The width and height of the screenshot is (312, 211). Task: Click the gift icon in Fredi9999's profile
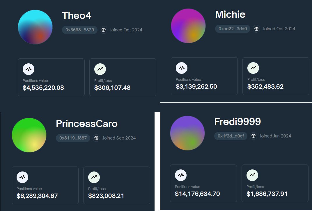253,136
